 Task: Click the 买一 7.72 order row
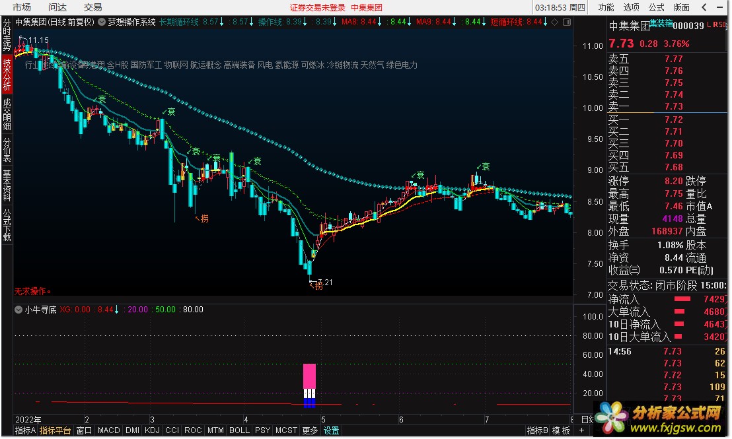667,119
